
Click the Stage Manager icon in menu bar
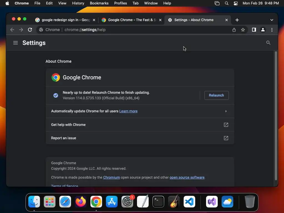coord(217,3)
